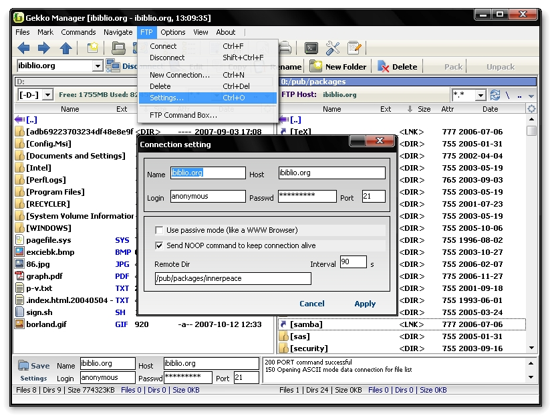
Task: Click the printer icon in the toolbar
Action: click(x=285, y=48)
